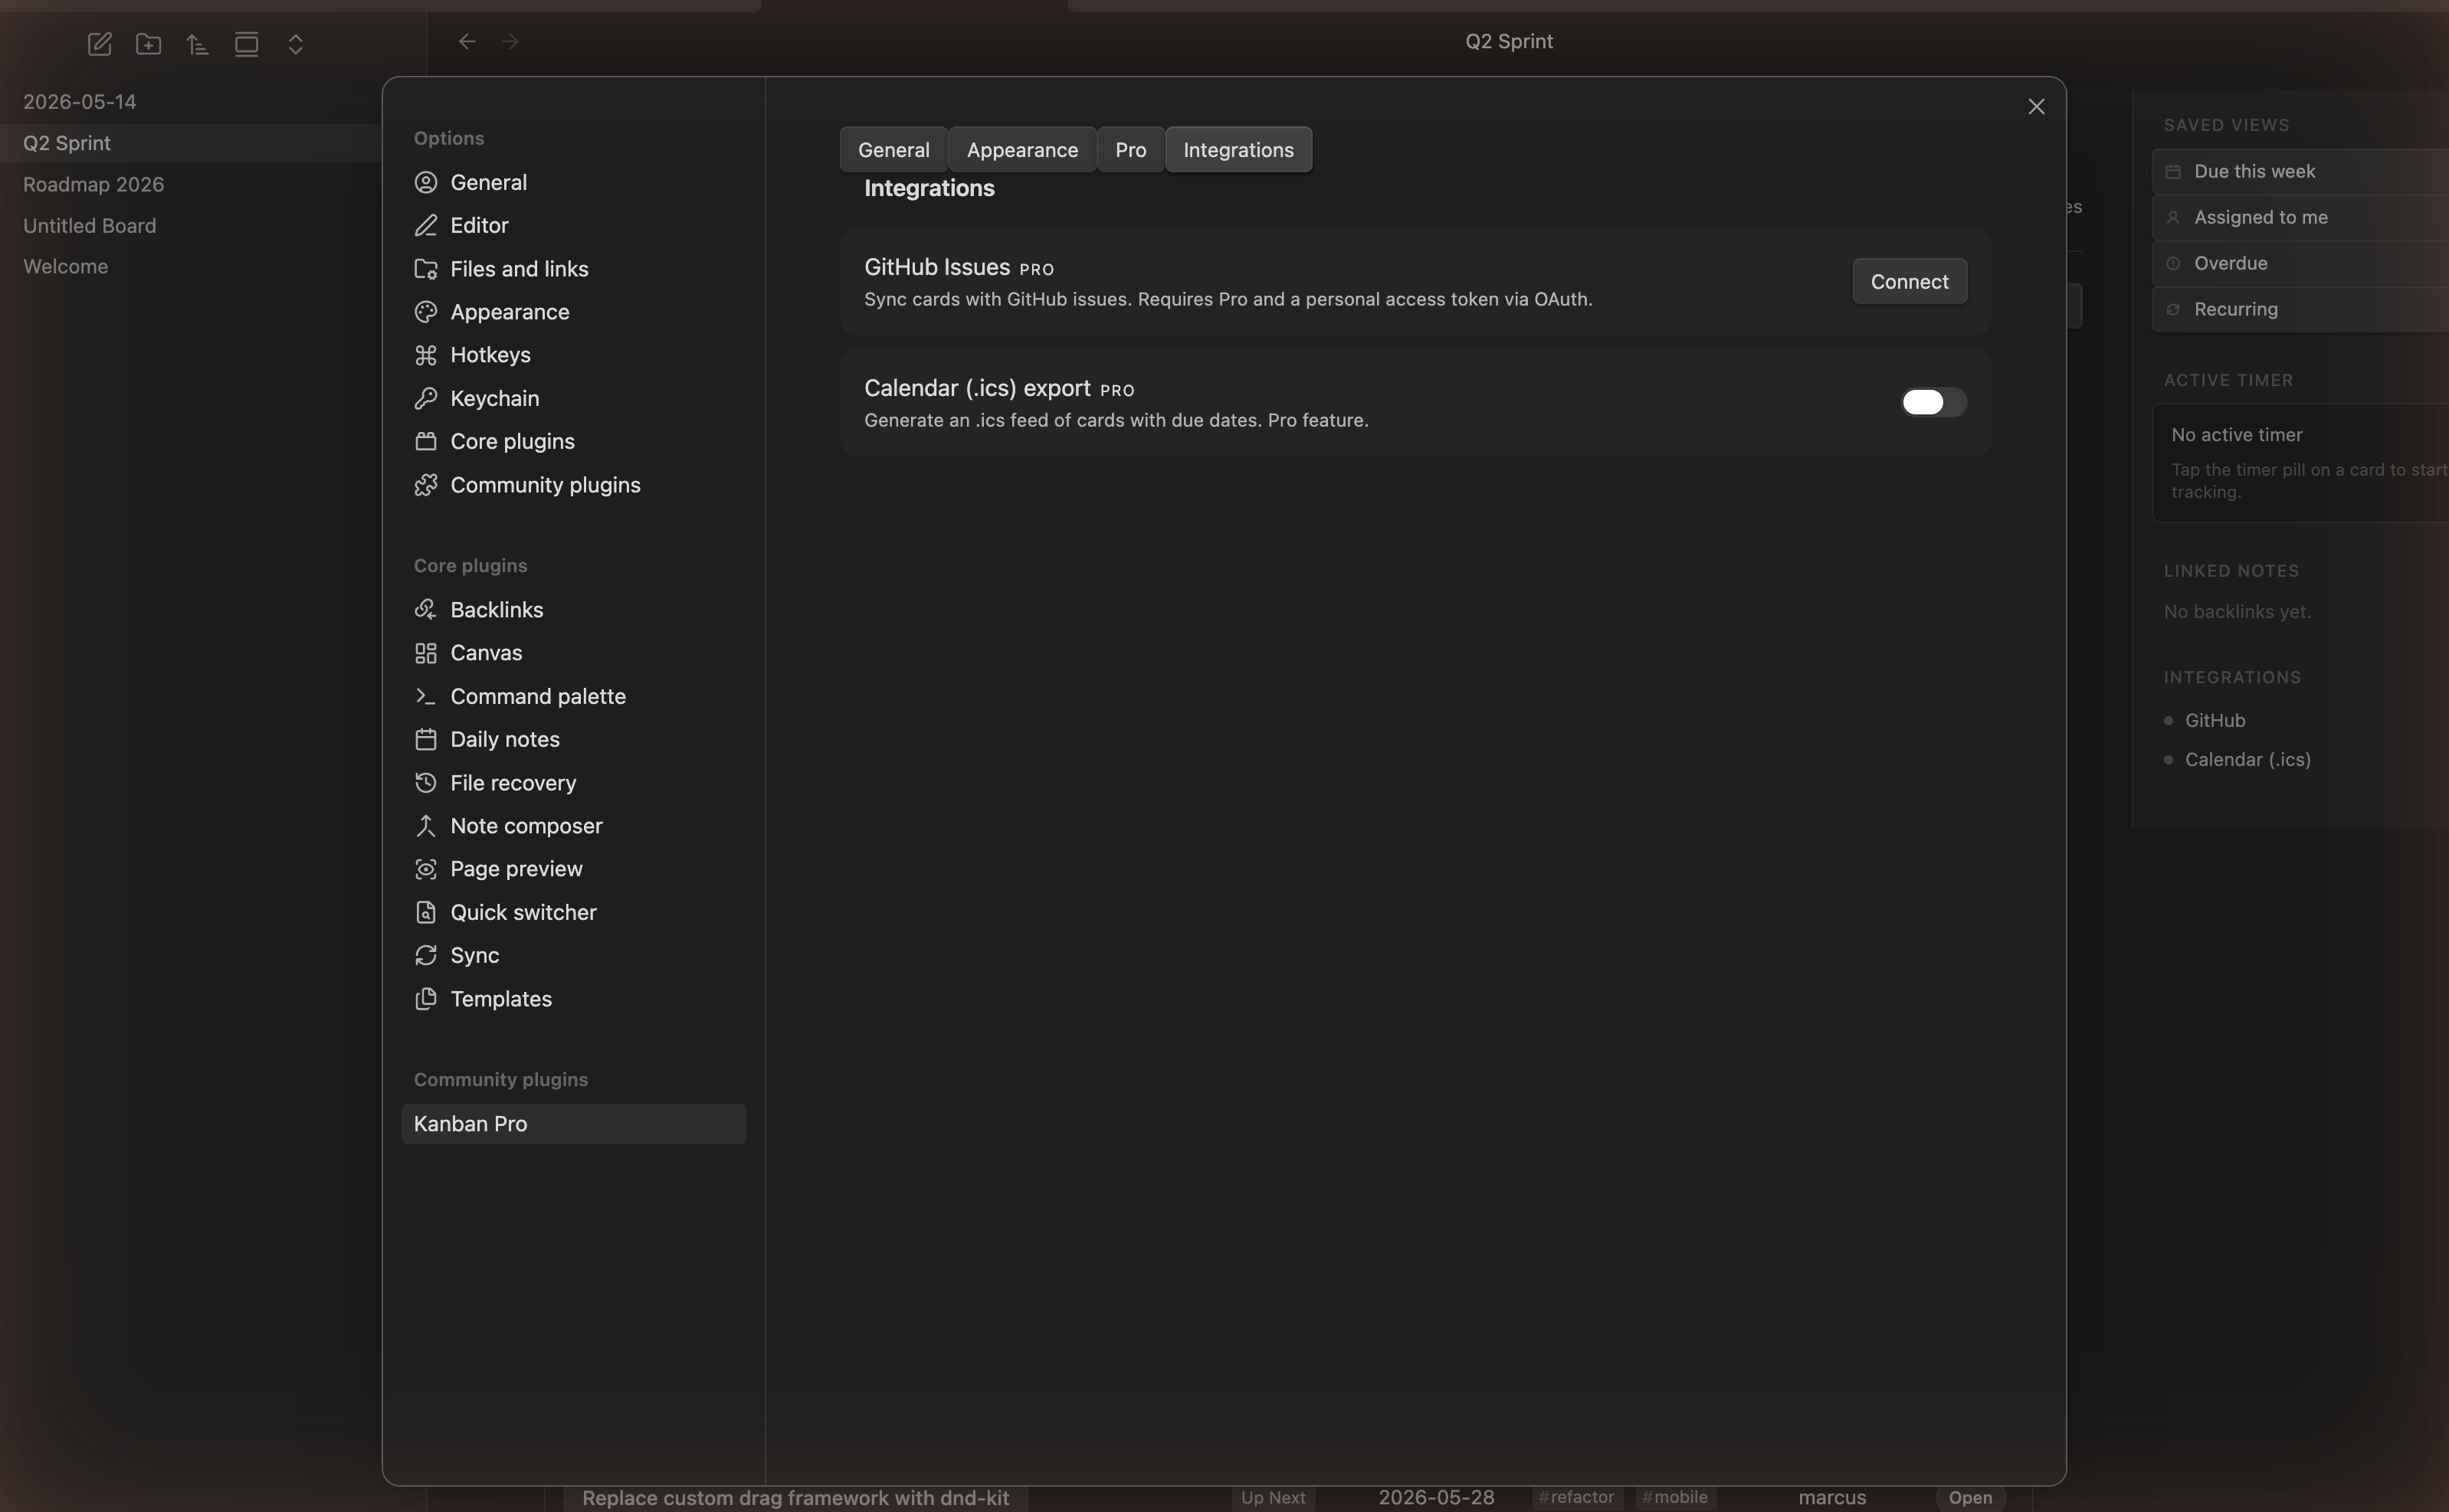This screenshot has width=2449, height=1512.
Task: Click the 2026-05-28 due date
Action: [1435, 1497]
